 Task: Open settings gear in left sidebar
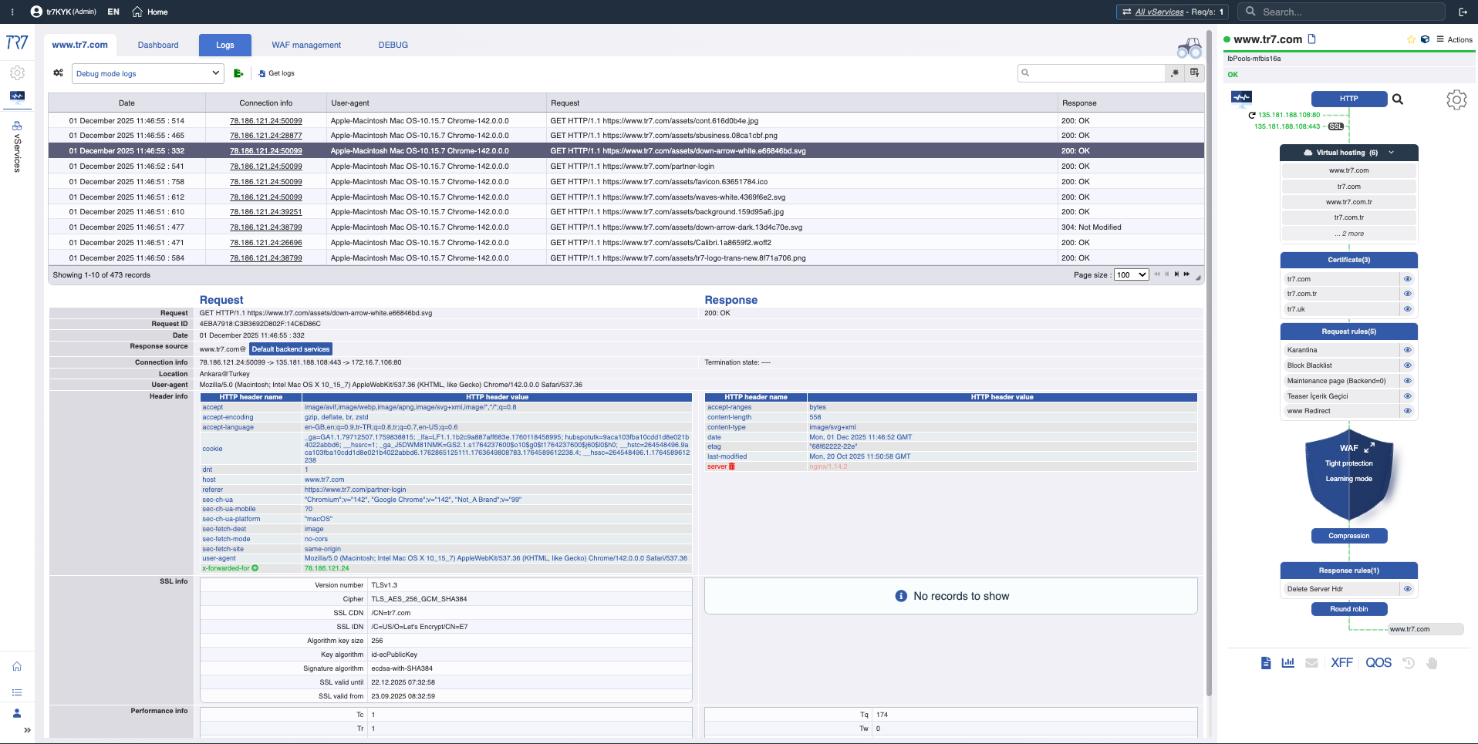point(17,72)
